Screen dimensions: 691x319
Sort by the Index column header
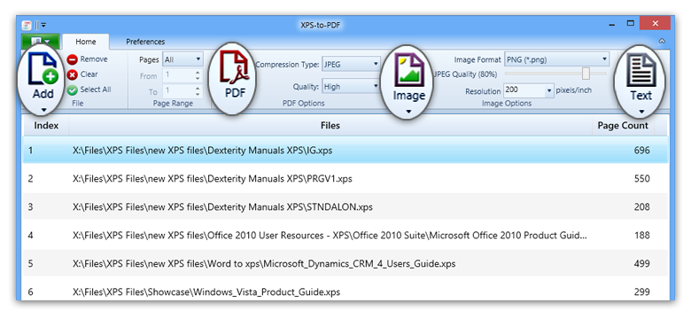click(46, 126)
